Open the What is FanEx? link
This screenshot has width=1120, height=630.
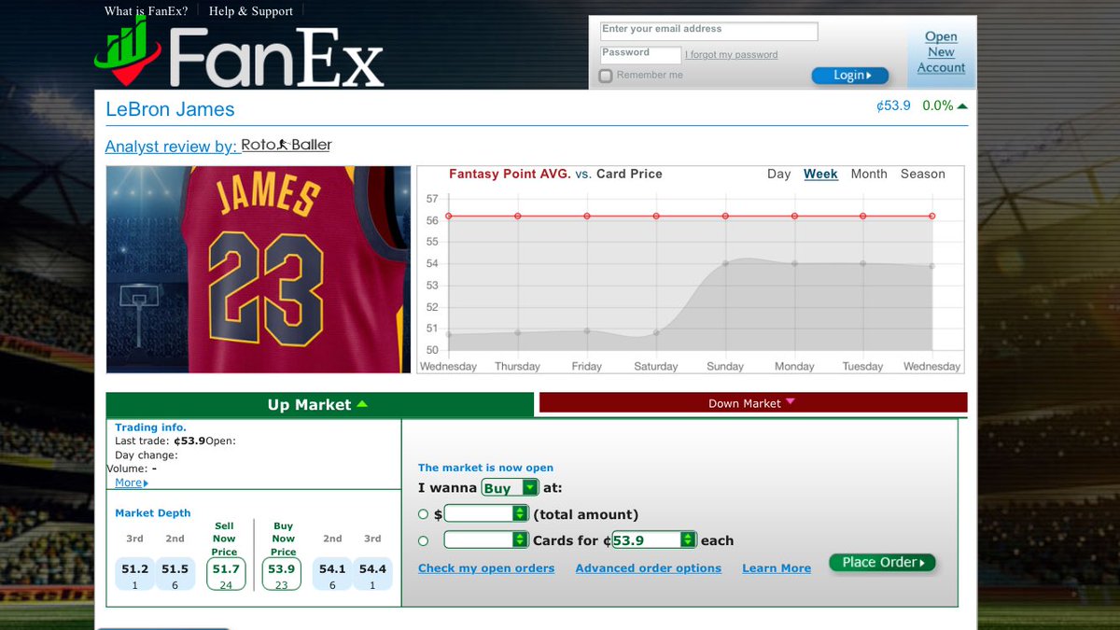click(x=147, y=11)
